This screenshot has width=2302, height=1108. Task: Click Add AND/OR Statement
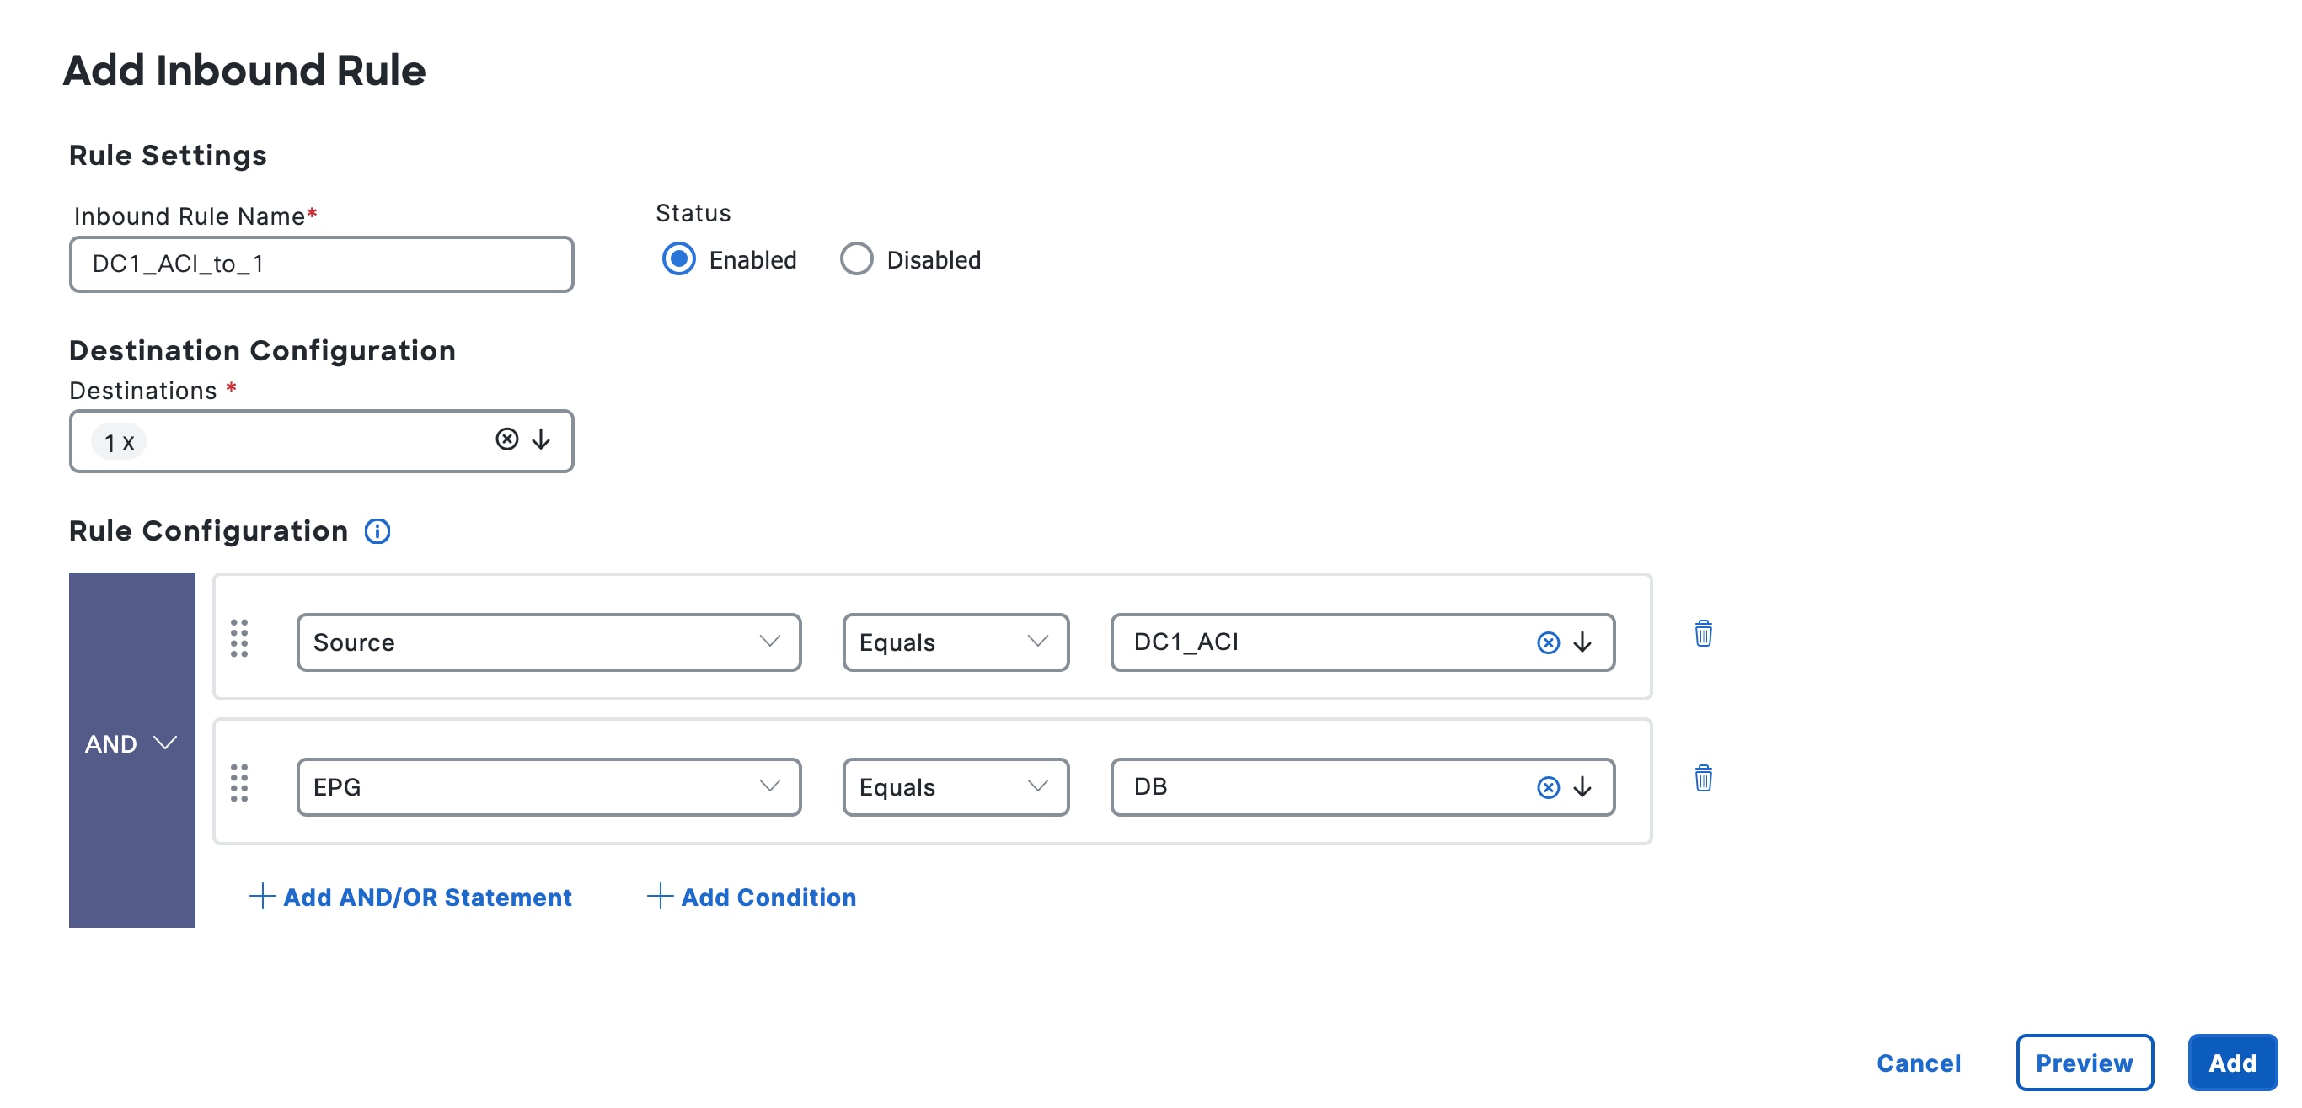coord(410,897)
